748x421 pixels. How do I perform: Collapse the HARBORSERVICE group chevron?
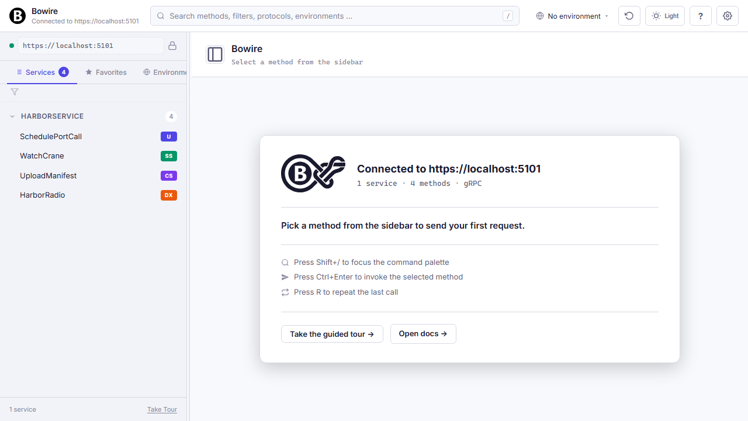click(x=12, y=116)
